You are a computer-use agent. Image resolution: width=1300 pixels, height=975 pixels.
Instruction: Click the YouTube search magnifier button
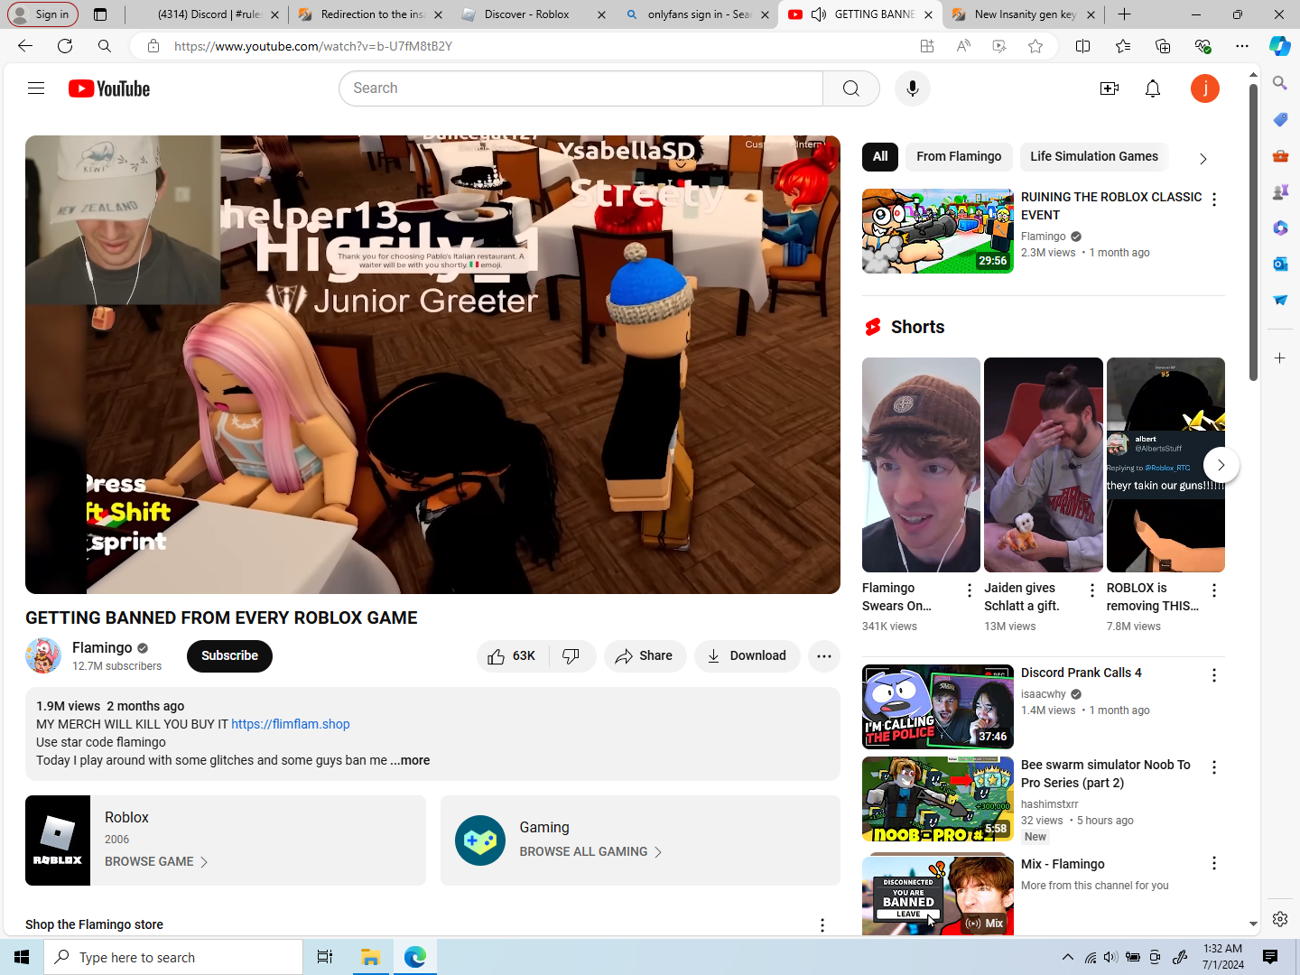pyautogui.click(x=851, y=88)
